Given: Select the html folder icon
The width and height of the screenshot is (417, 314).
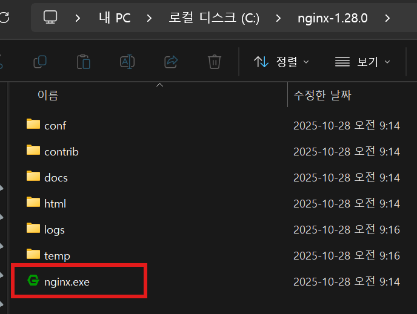Looking at the screenshot, I should (33, 202).
